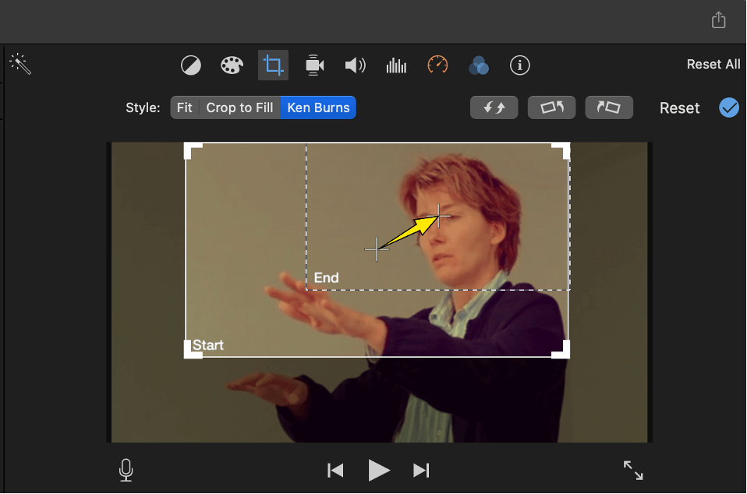Select the End frame label
Screen dimensions: 747x494
point(326,277)
